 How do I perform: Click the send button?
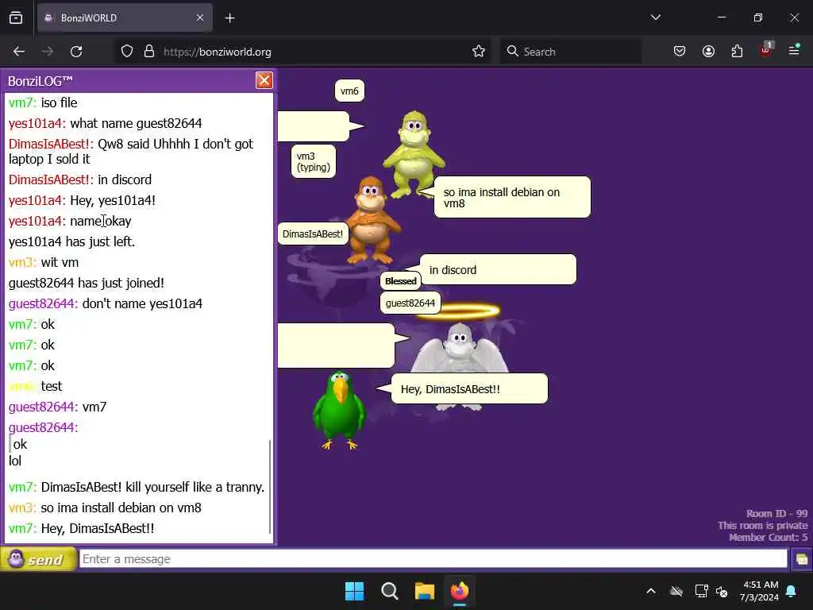click(x=38, y=559)
